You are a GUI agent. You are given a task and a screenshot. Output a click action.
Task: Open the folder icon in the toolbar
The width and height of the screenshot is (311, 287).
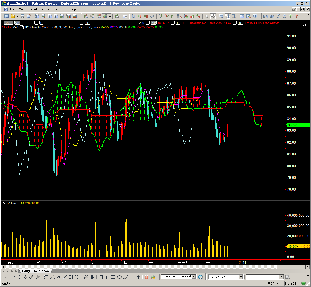click(x=13, y=16)
